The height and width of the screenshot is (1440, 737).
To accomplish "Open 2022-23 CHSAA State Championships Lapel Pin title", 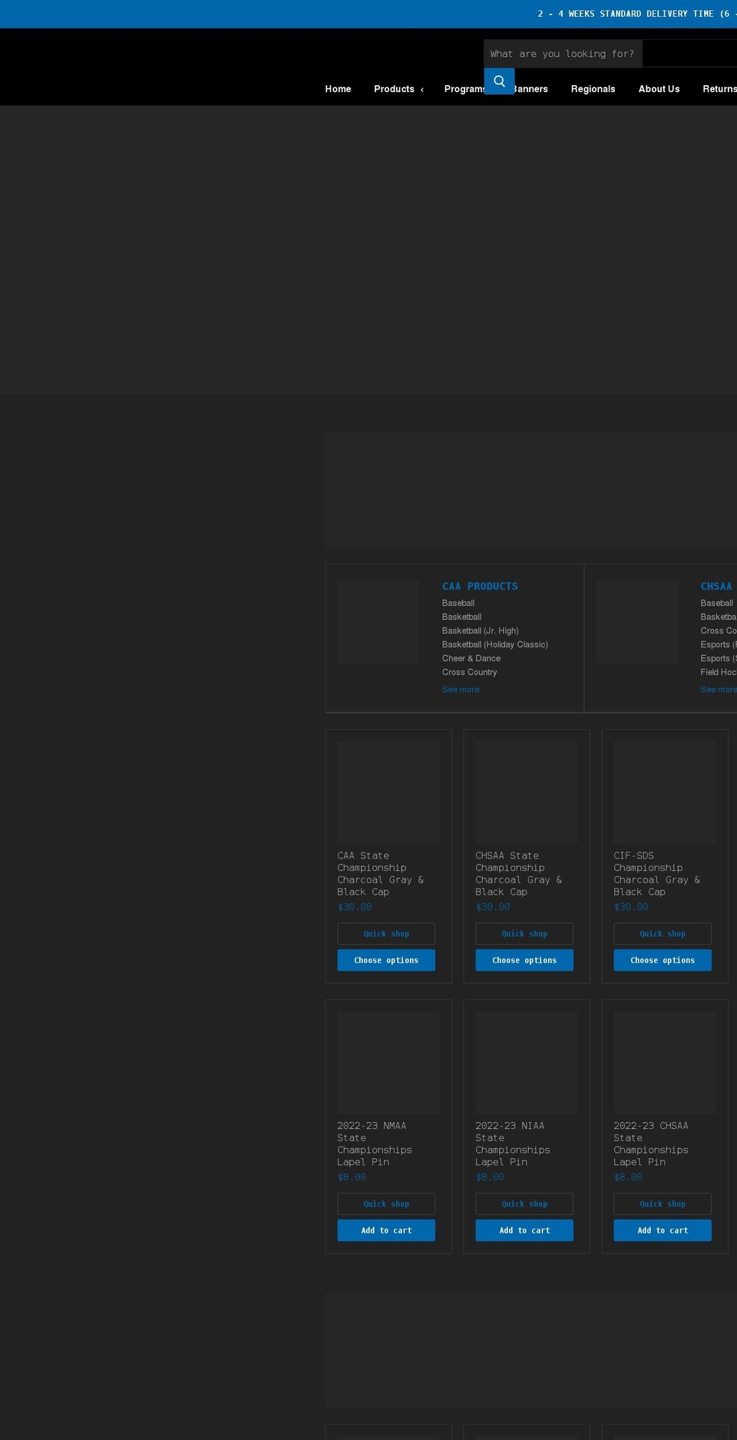I will [x=651, y=1144].
